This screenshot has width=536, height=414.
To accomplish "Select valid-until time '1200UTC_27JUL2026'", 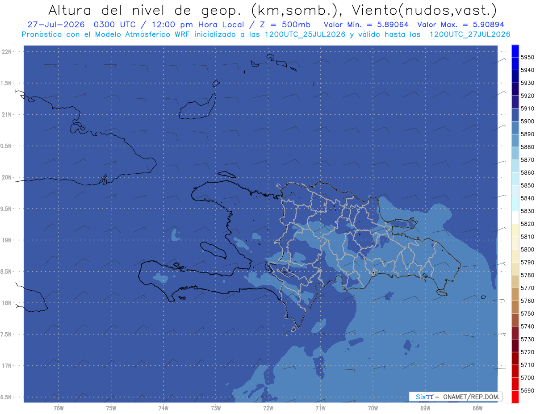I will click(470, 34).
